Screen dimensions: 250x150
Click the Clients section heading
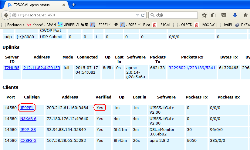tap(10, 87)
